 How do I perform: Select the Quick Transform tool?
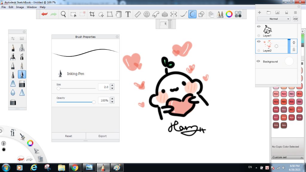coord(101,14)
